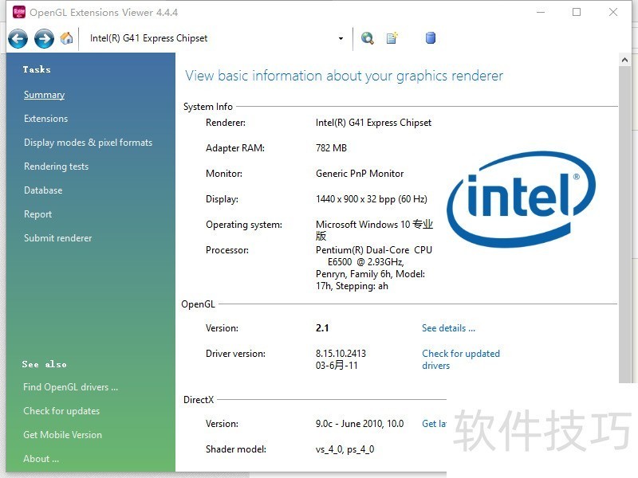Open the Summary task

(x=45, y=95)
